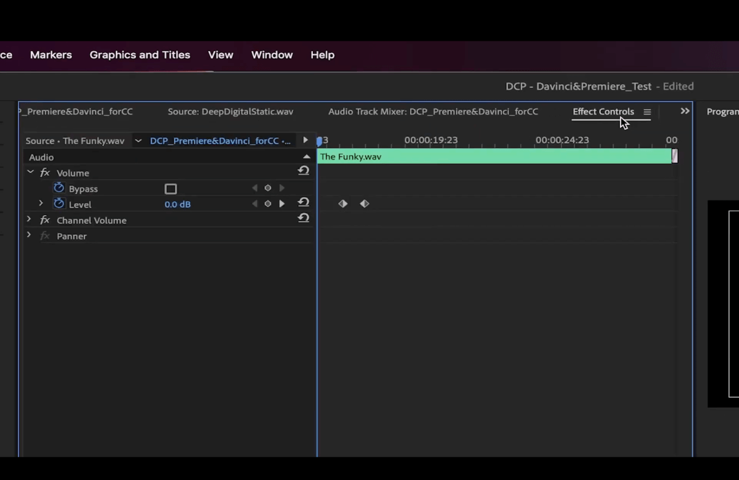Open the Help menu
This screenshot has width=739, height=480.
coord(322,55)
